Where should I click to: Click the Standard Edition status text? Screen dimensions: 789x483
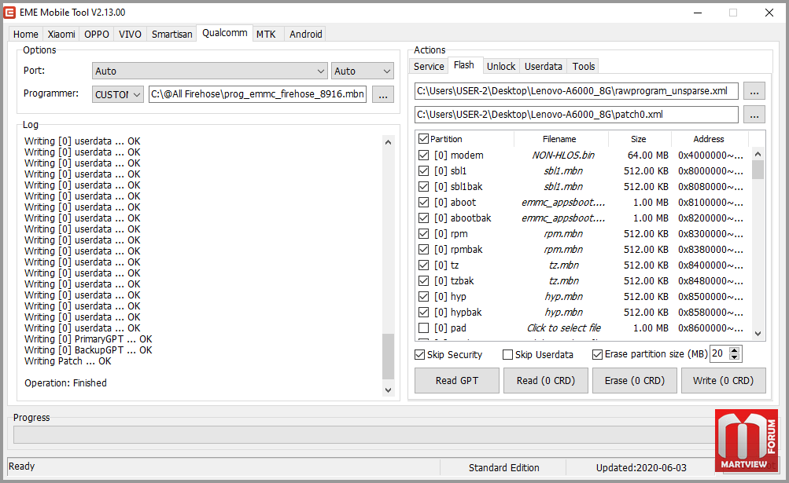[503, 468]
